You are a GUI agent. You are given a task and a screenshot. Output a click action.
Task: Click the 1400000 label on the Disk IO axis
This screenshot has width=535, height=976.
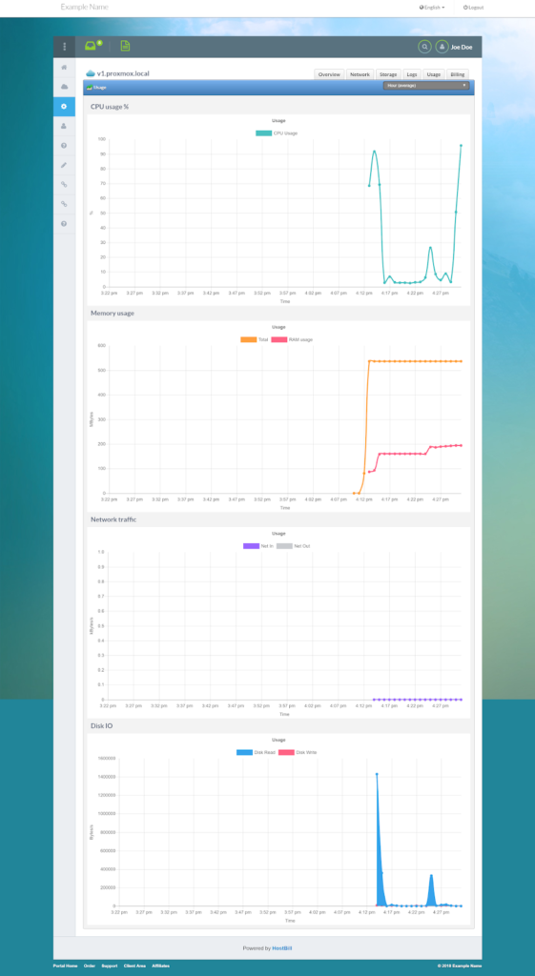tap(105, 777)
